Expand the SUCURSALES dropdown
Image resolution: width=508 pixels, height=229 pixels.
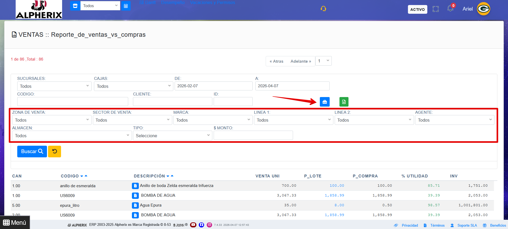(54, 86)
